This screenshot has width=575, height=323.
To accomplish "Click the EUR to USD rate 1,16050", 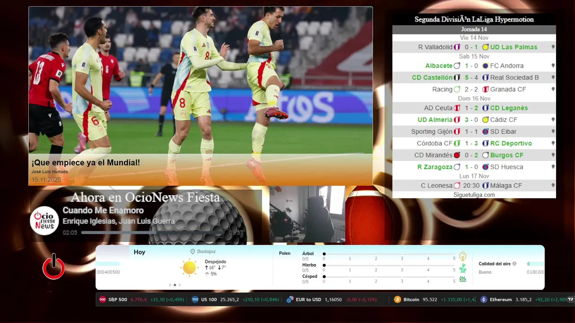I will 333,300.
